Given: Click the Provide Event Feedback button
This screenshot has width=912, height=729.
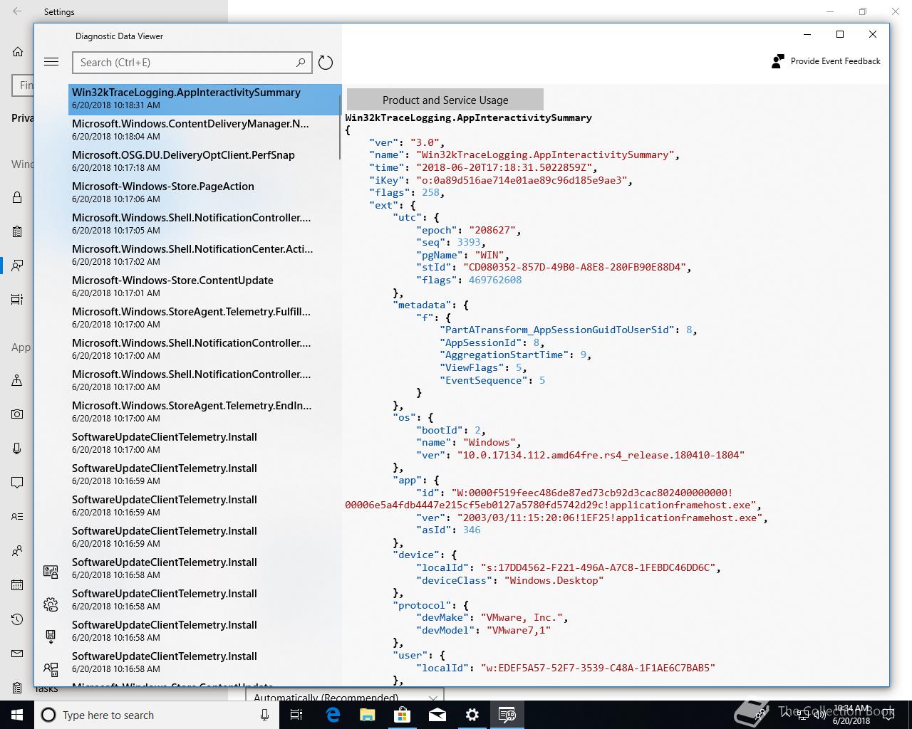Looking at the screenshot, I should 826,61.
